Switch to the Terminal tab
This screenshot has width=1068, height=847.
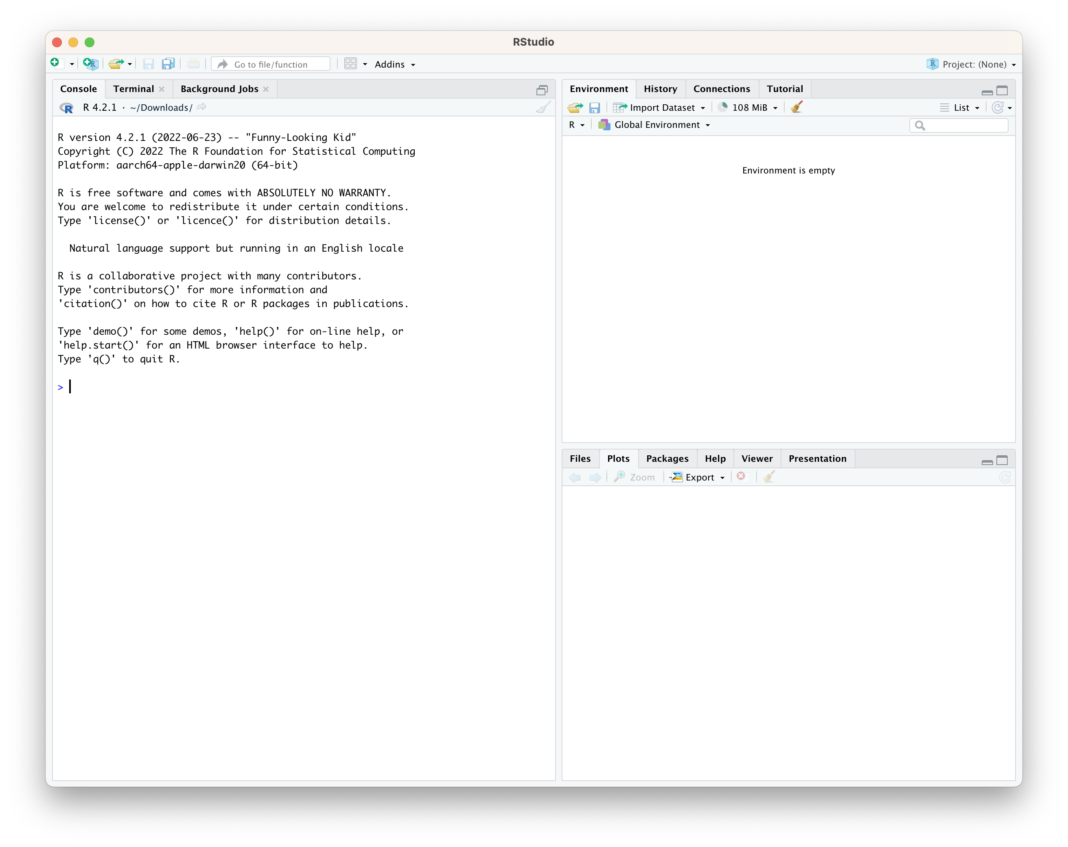point(133,89)
